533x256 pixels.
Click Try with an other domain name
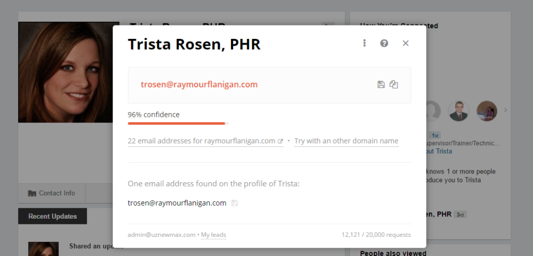tap(346, 141)
